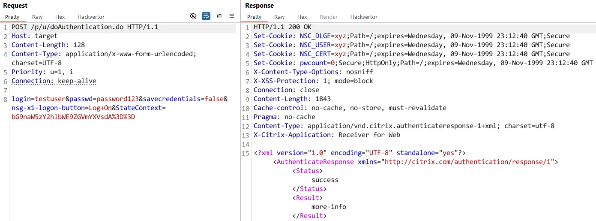Click the POST /p/u/doAuthentication.do request line
Screen dimensions: 596x221
pos(85,27)
